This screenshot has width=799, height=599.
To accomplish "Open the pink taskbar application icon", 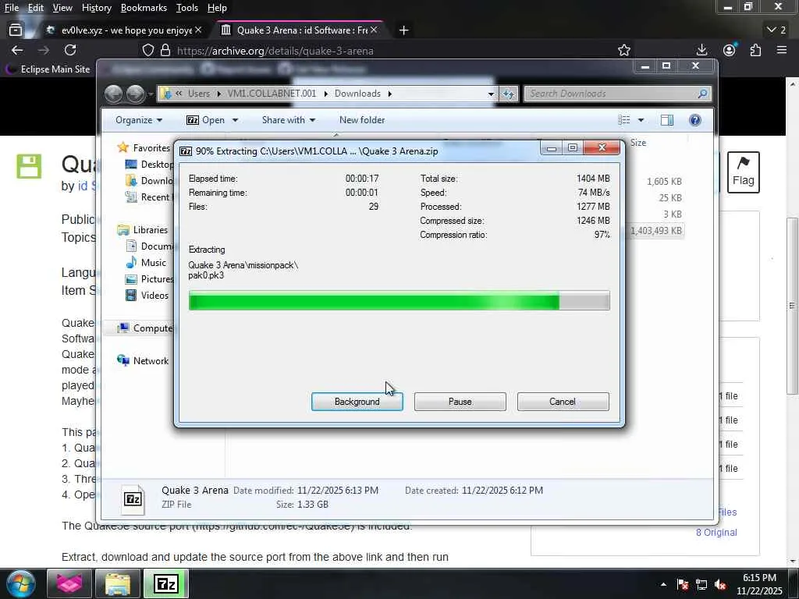I will (x=69, y=583).
